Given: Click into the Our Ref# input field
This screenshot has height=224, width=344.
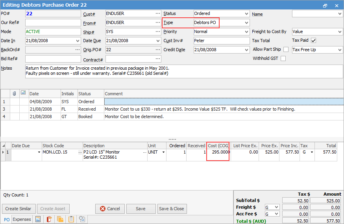Looking at the screenshot, I should (x=53, y=23).
